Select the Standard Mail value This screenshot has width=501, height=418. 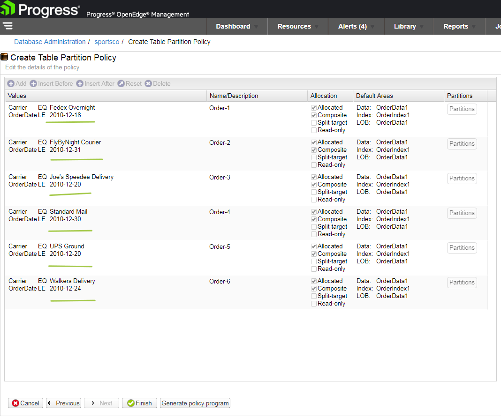68,211
